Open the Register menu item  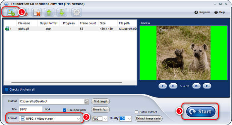point(203,12)
